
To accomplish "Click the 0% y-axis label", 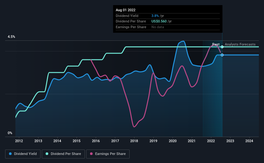I will tap(10, 133).
